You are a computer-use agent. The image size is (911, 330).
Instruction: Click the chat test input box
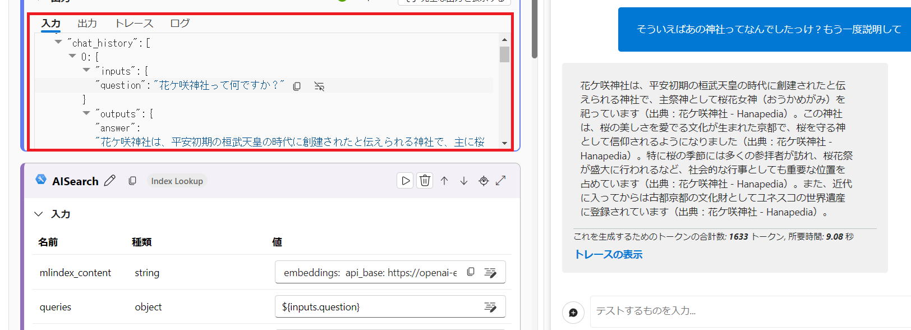pyautogui.click(x=750, y=311)
